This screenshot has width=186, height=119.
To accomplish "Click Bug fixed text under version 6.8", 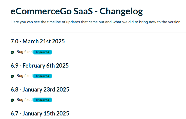I will tap(25, 100).
